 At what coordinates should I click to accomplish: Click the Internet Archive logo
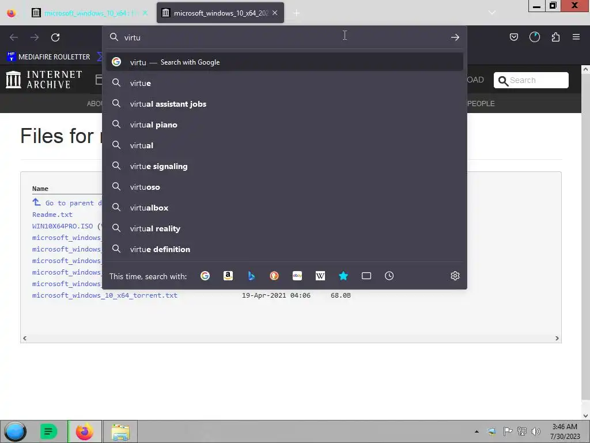point(44,80)
